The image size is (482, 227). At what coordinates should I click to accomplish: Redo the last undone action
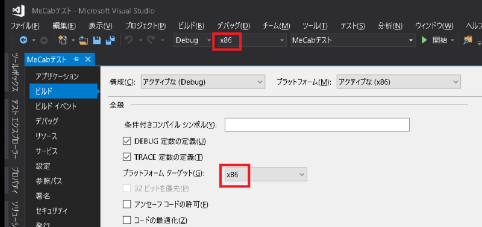[x=151, y=40]
